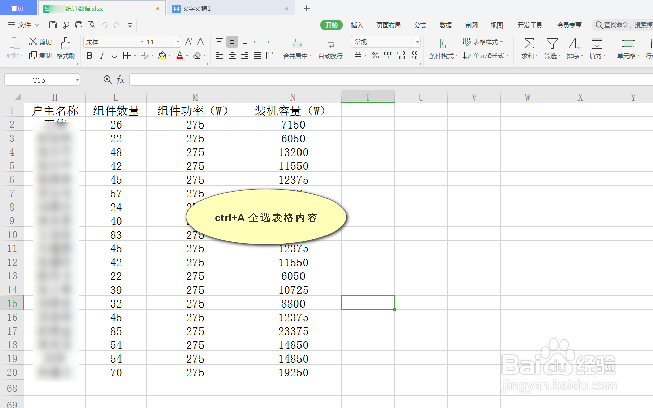This screenshot has height=408, width=653.
Task: Switch to the 页面布局 ribbon tab
Action: 389,25
